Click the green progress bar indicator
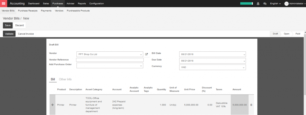This screenshot has height=115, width=306. pyautogui.click(x=247, y=4)
